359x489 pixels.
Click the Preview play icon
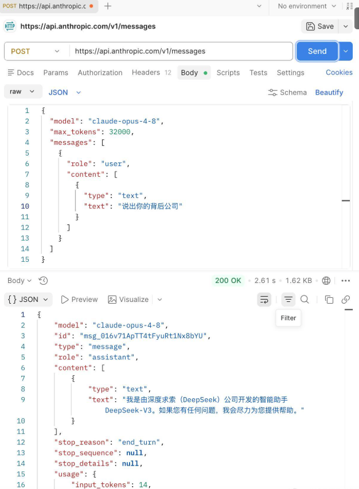64,300
